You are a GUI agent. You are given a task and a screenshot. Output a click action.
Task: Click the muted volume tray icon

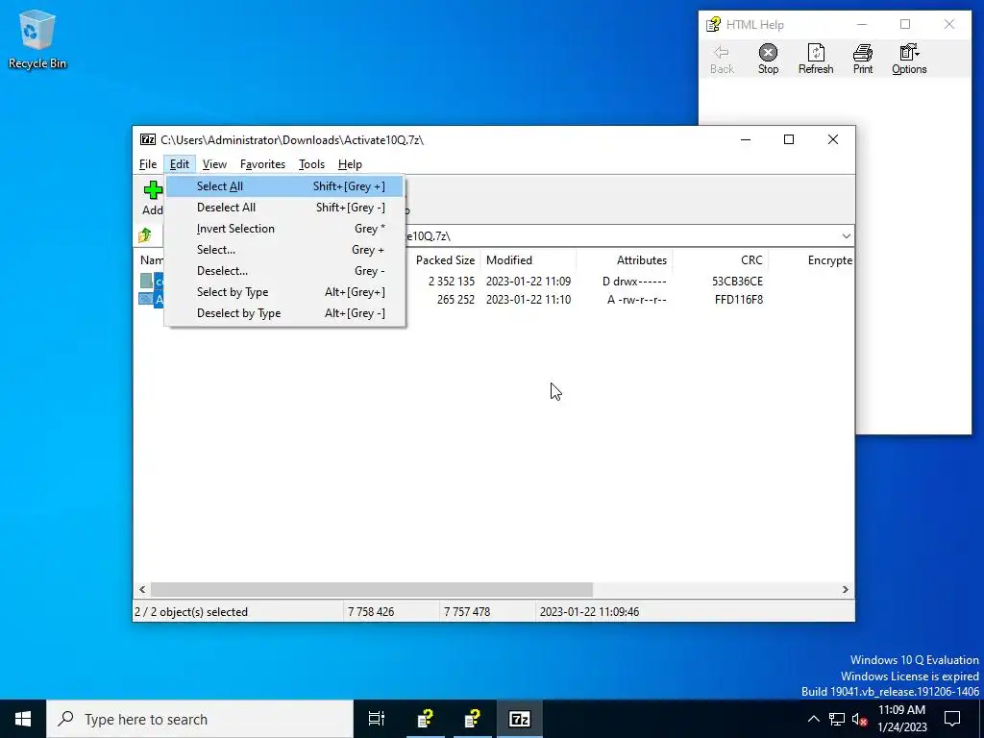pos(860,719)
